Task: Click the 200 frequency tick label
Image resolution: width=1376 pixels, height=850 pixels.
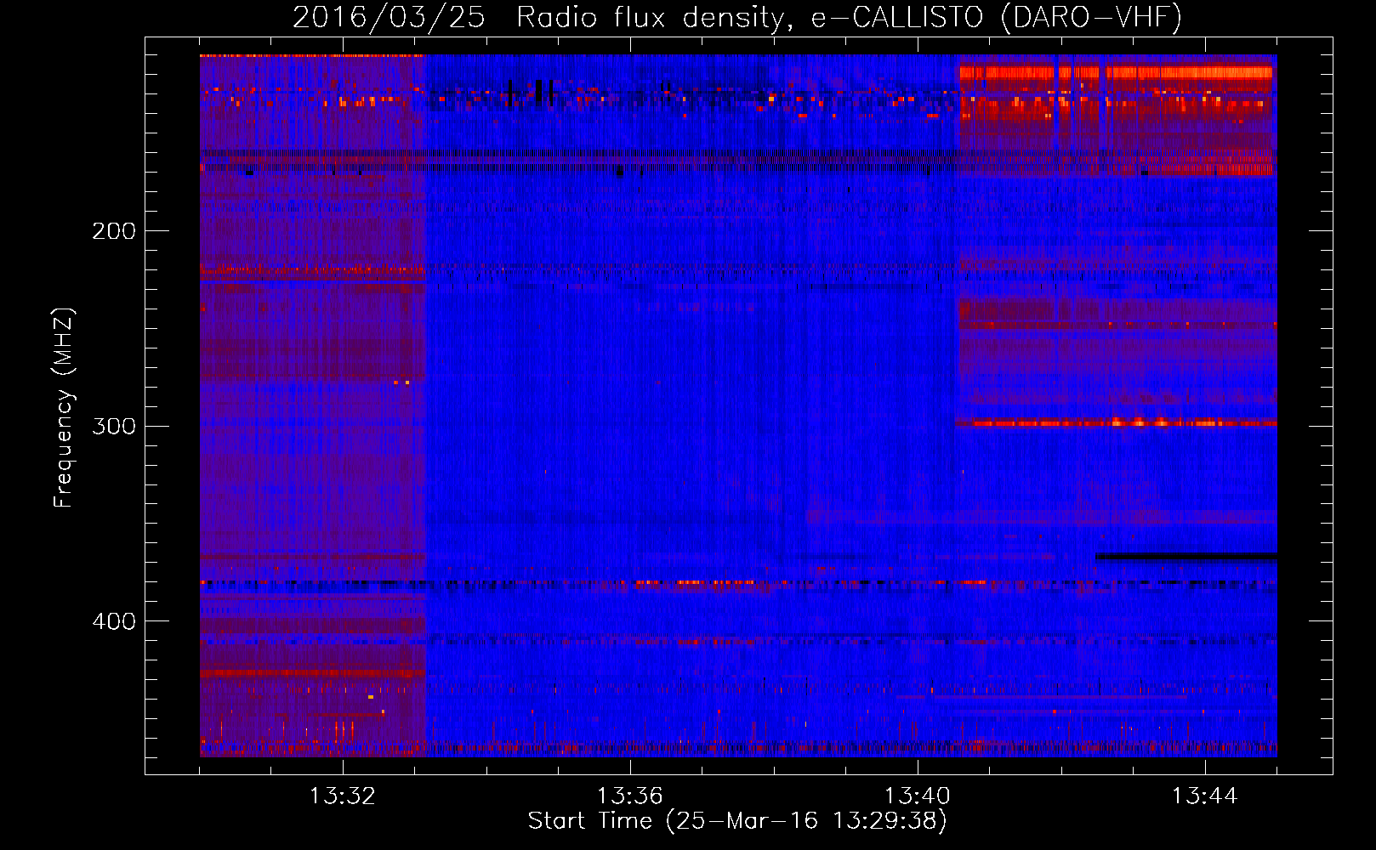Action: (114, 231)
